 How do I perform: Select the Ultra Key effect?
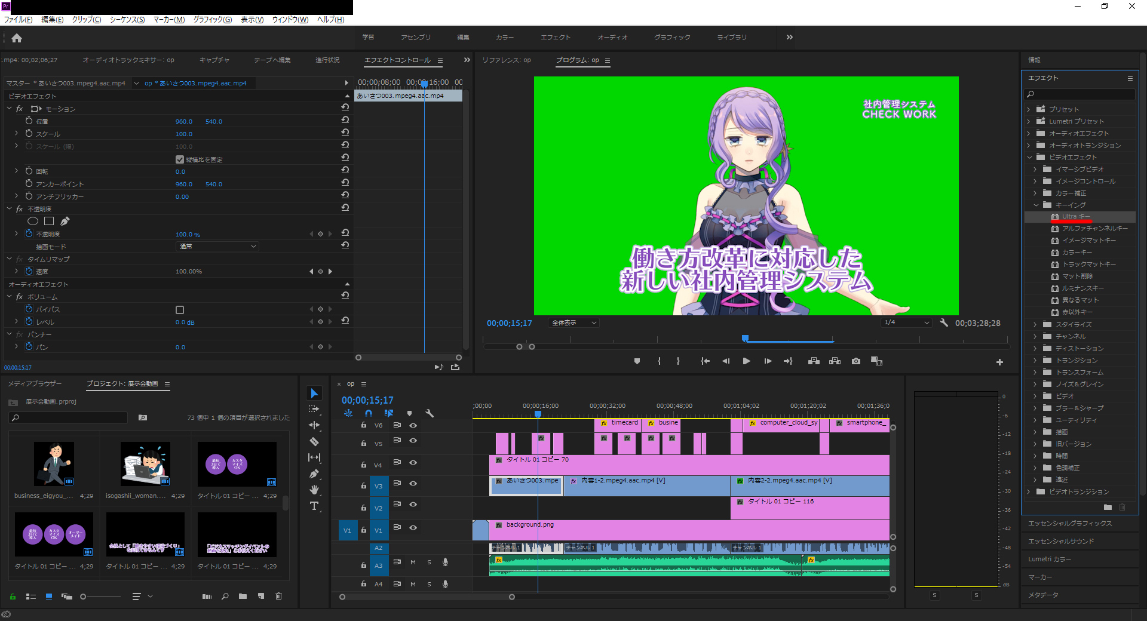coord(1076,216)
